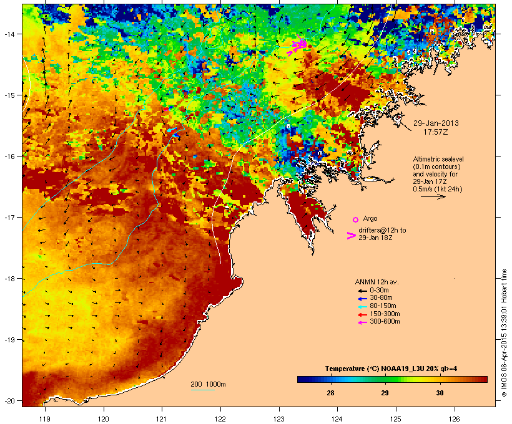Click the 0.5m/s velocity scale arrow
The width and height of the screenshot is (512, 424).
click(433, 196)
